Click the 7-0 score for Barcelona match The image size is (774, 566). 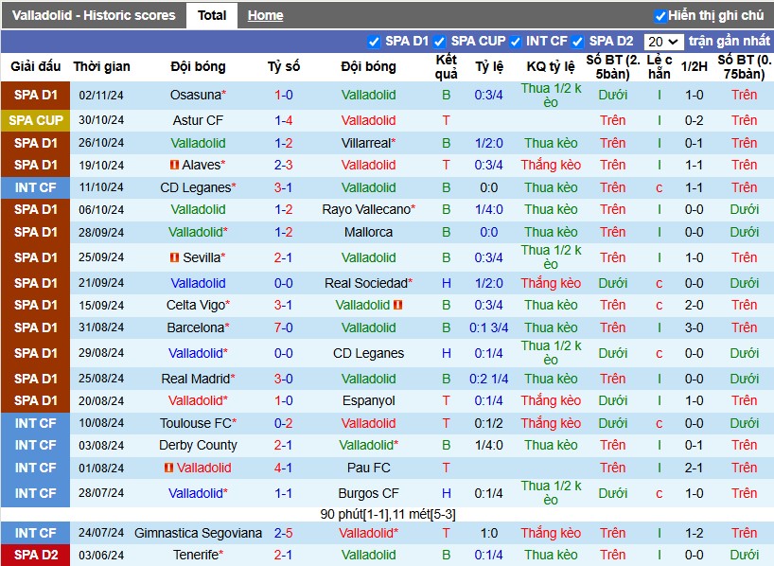tap(283, 327)
